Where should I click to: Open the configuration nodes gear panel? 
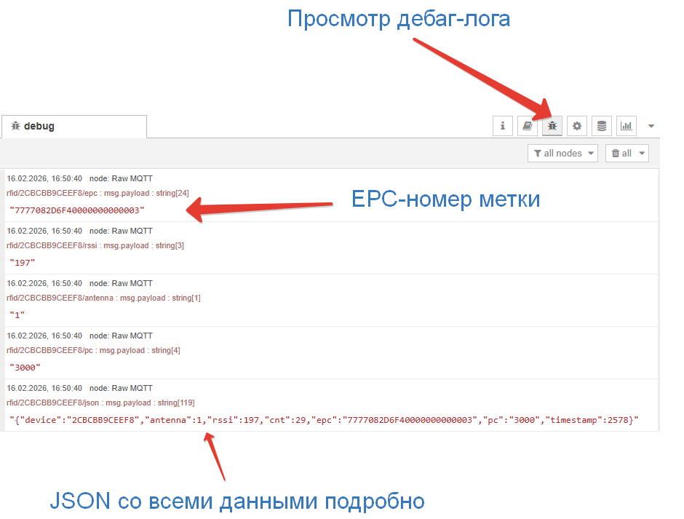click(x=577, y=125)
